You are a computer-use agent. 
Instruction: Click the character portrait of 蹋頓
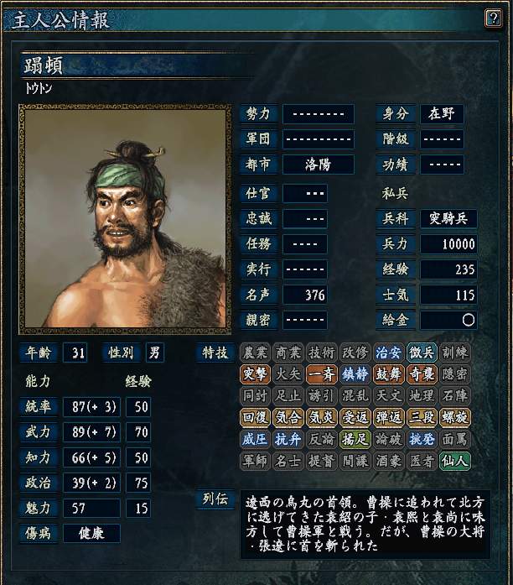(125, 218)
